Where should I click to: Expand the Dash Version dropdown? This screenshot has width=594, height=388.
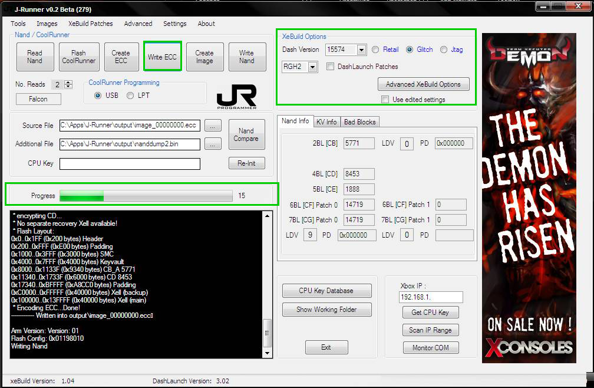pos(361,50)
